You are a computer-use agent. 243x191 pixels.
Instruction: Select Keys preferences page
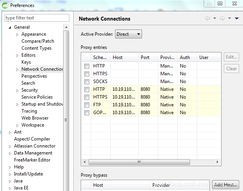pyautogui.click(x=26, y=62)
